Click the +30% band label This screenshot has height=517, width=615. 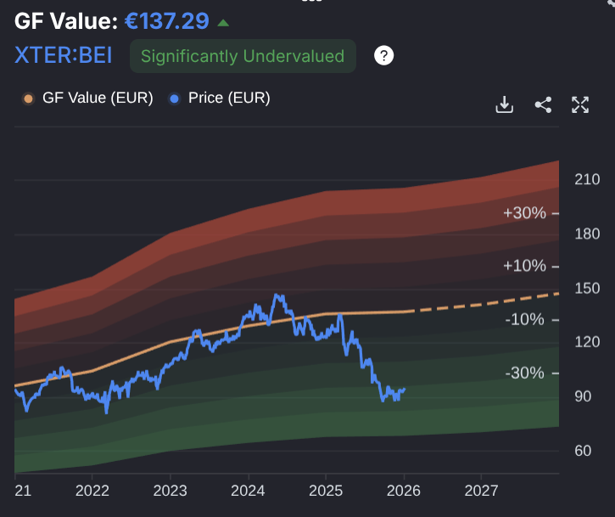pyautogui.click(x=524, y=212)
